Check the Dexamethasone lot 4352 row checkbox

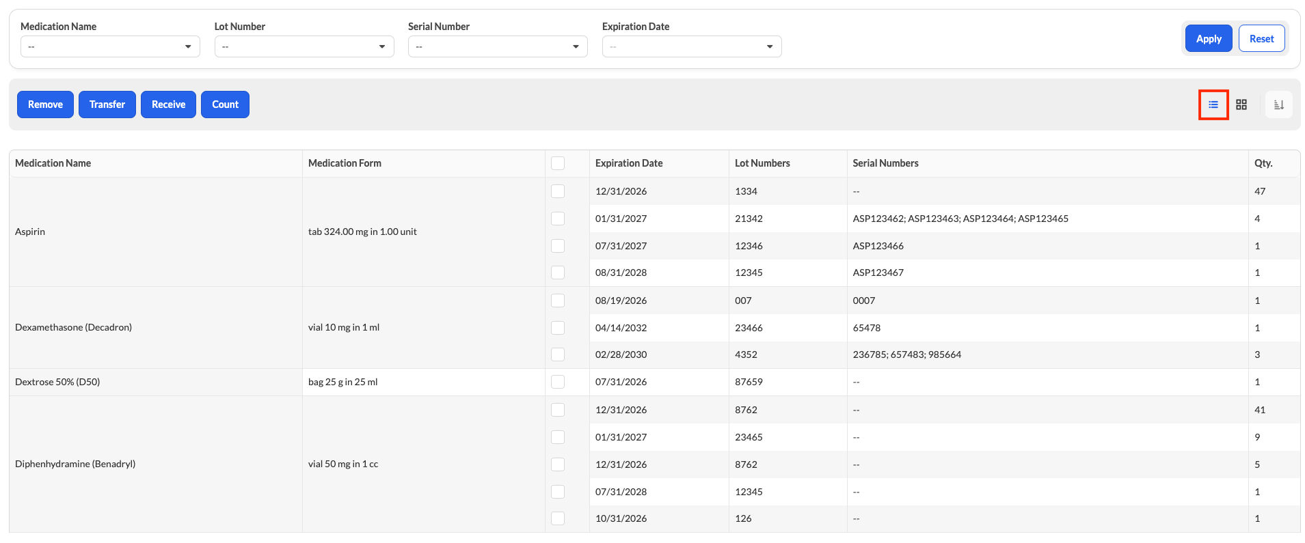point(558,354)
